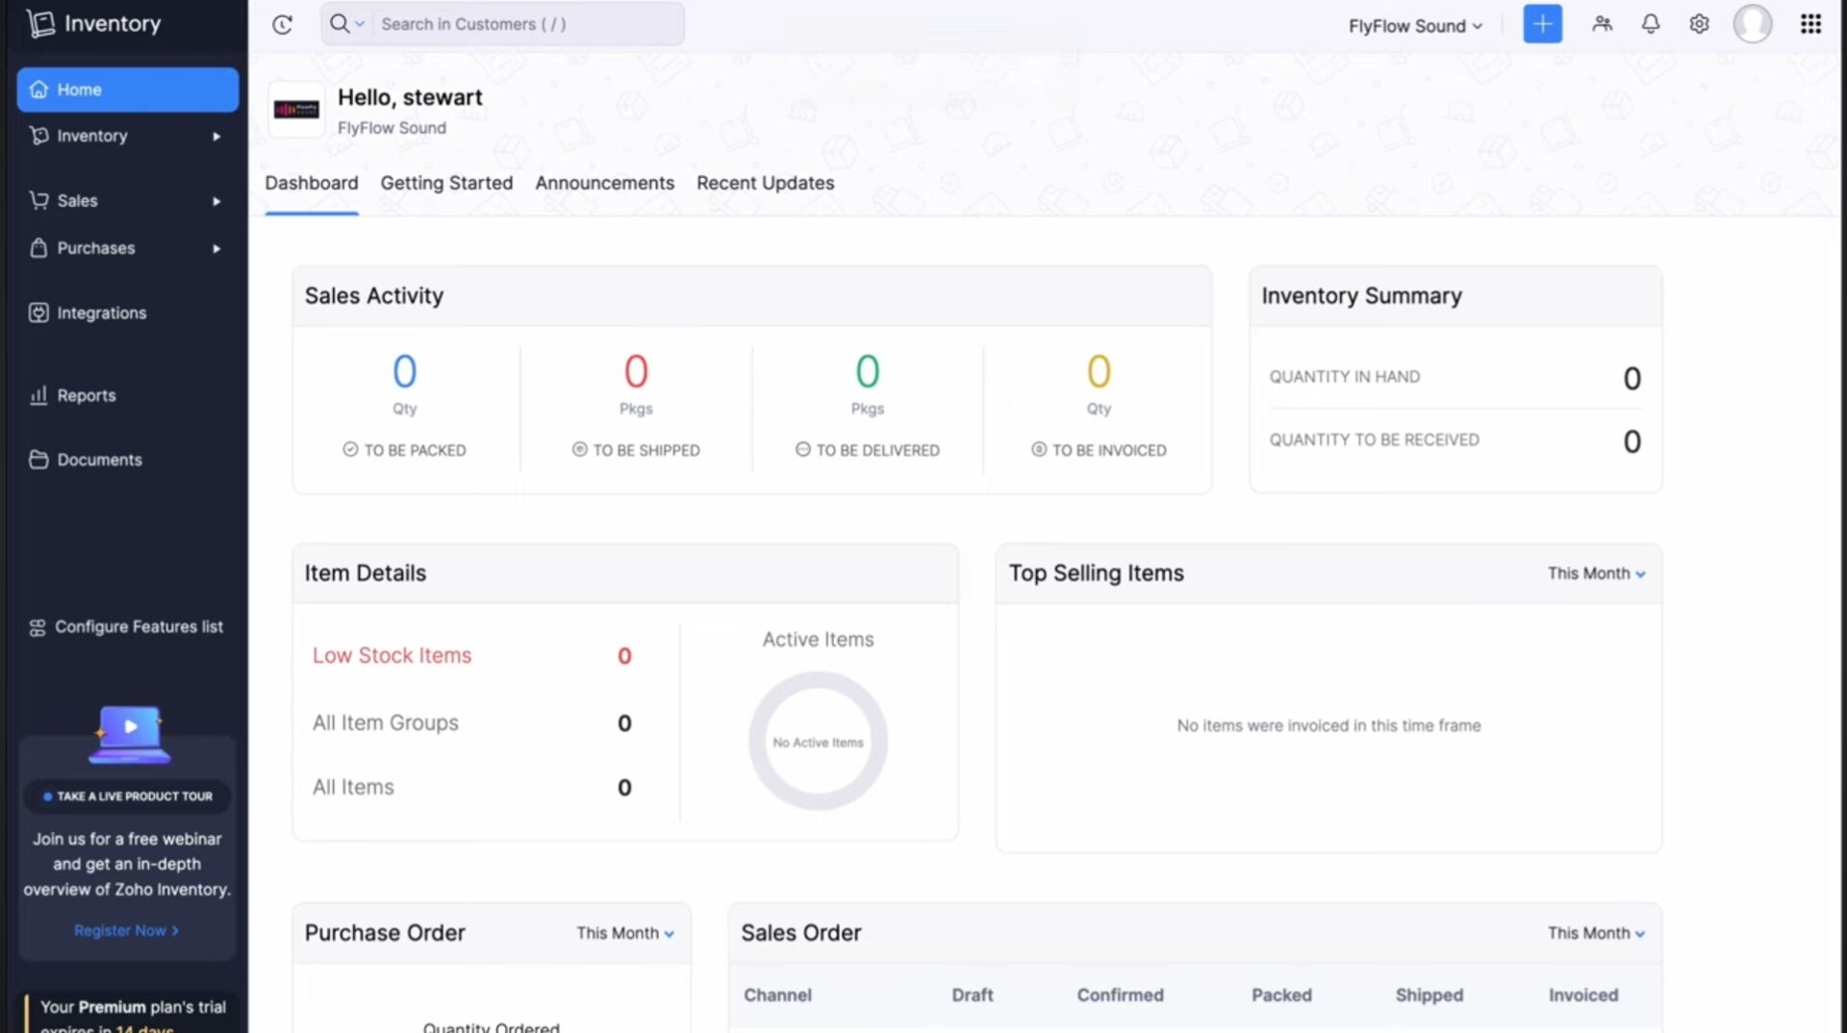Click the blue plus quick-create button
The width and height of the screenshot is (1847, 1033).
[x=1542, y=24]
